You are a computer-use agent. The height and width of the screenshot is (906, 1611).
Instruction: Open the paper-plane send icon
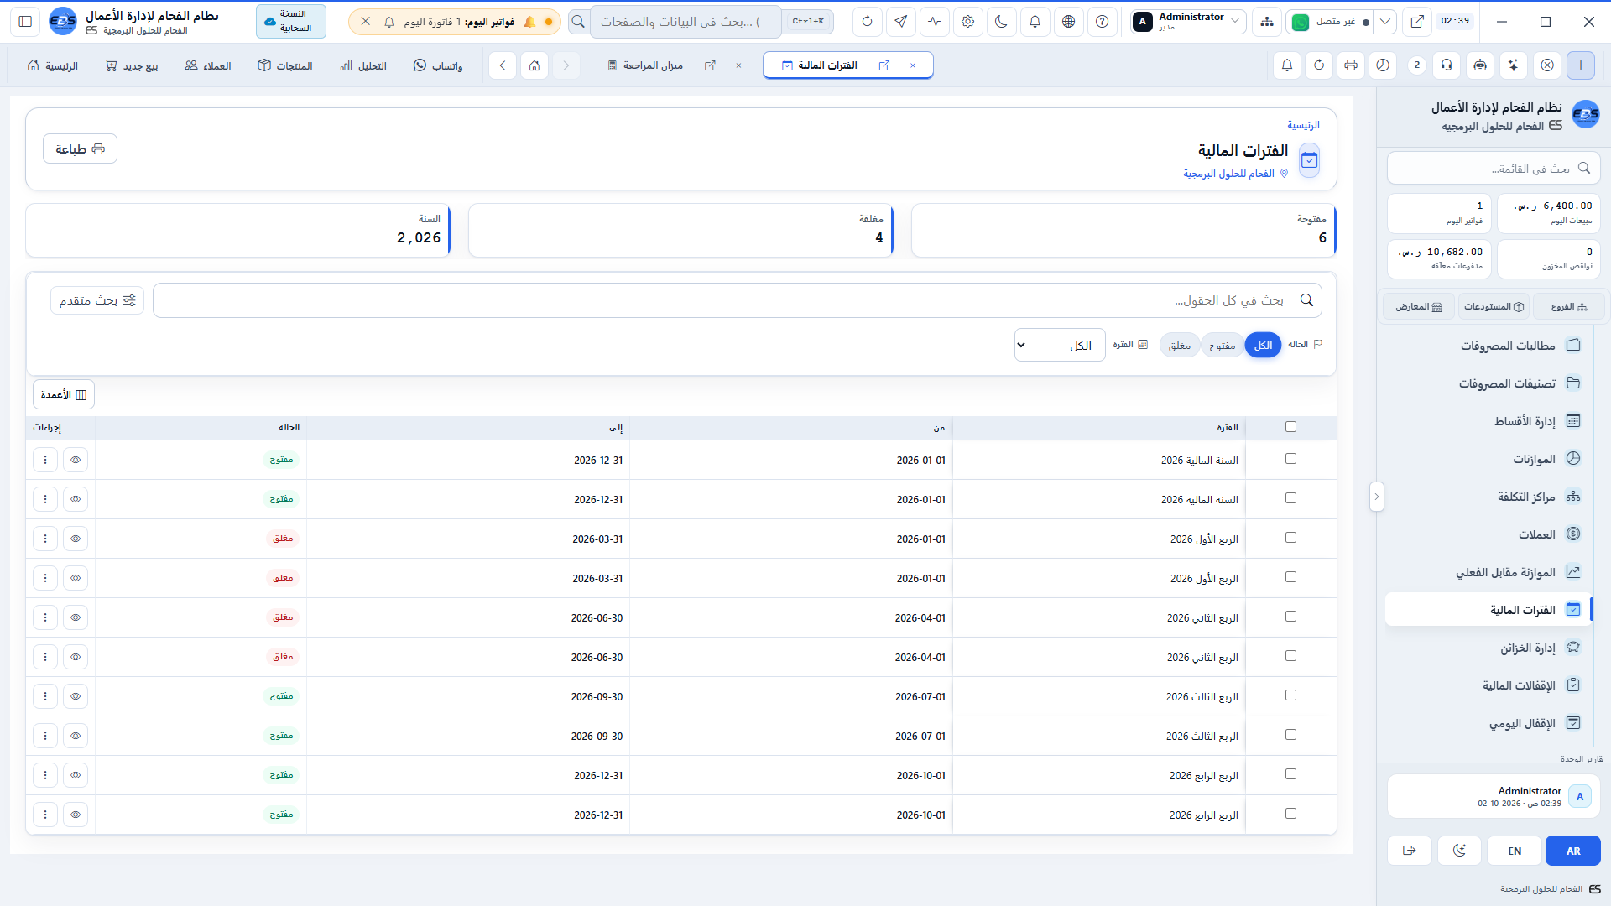click(900, 22)
